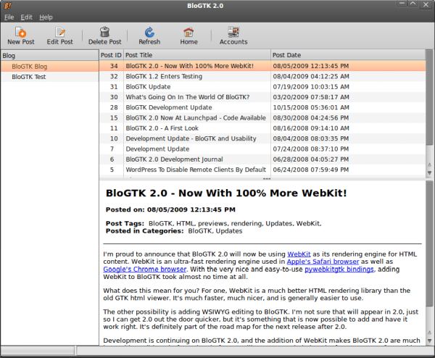This screenshot has width=435, height=358.
Task: Select 'BloGTK 2.0 Now At Launchpad - Code Available'
Action: [262, 118]
